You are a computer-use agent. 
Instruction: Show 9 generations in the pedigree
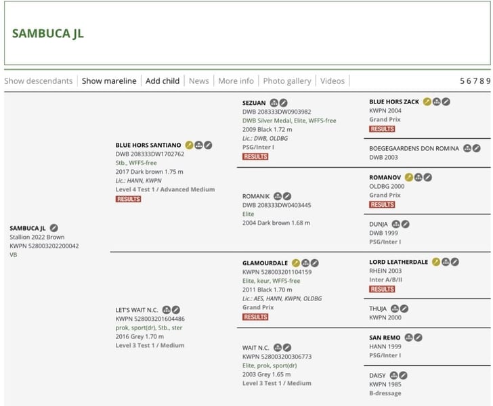point(488,81)
